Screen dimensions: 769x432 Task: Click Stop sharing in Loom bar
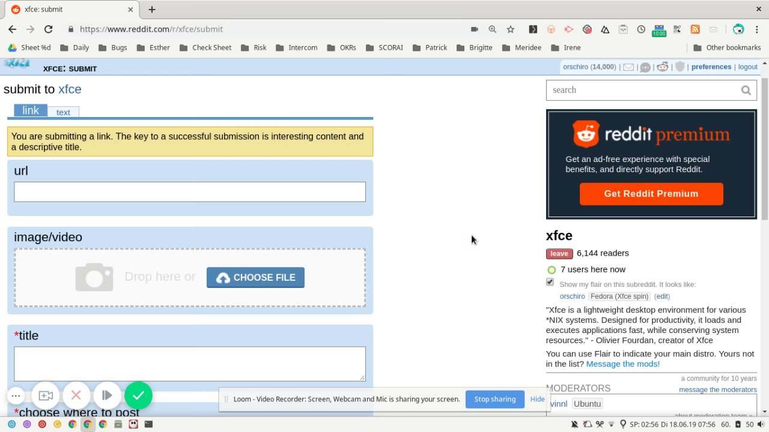(495, 399)
